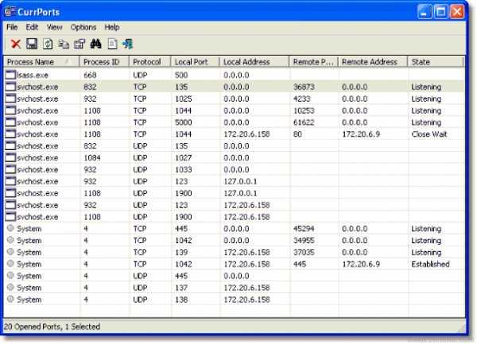The height and width of the screenshot is (344, 477).
Task: Click remote port 4233 cell
Action: point(302,99)
